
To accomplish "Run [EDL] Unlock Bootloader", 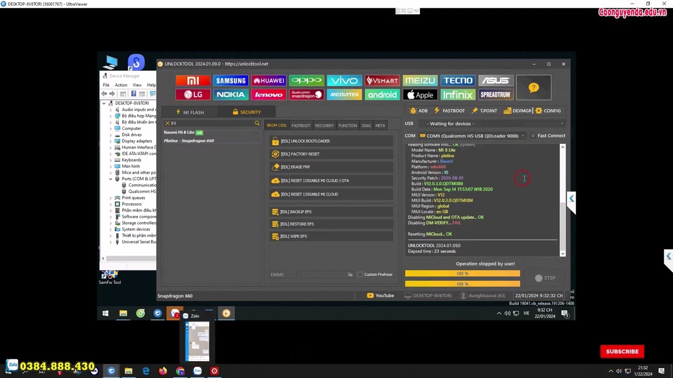I will (x=332, y=141).
